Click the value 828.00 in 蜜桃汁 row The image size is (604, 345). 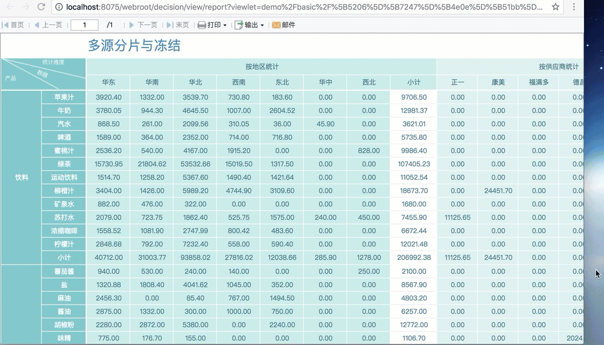point(369,151)
